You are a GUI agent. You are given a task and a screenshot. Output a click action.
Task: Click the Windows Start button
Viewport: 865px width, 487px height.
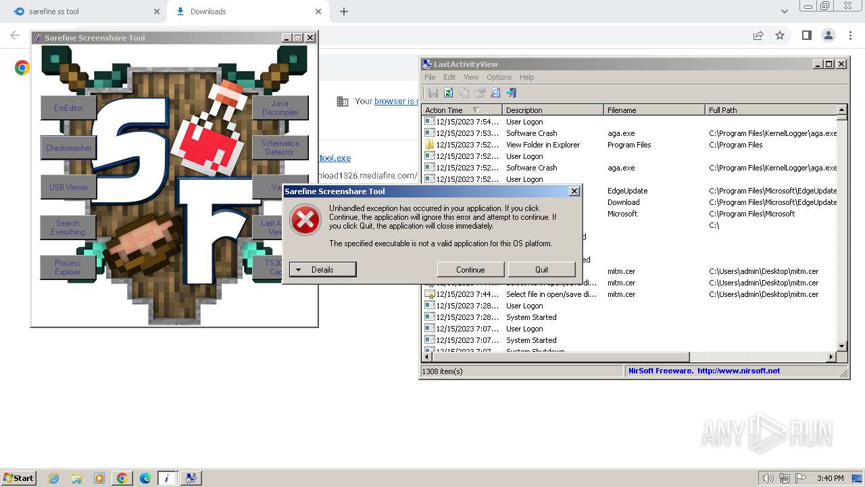point(19,478)
